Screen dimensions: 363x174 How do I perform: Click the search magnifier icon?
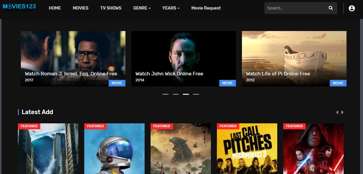[331, 8]
